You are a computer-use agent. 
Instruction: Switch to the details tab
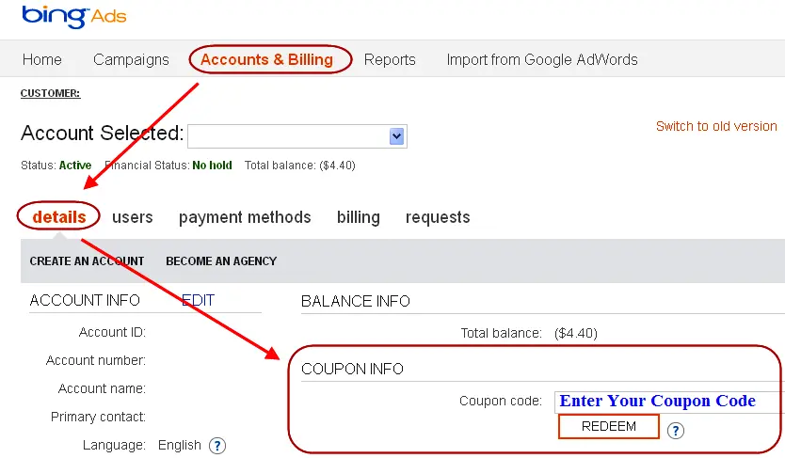(59, 217)
